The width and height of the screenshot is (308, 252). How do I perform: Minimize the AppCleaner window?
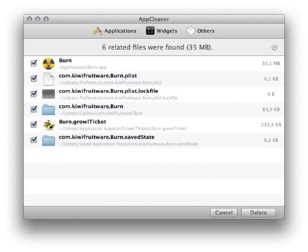[x=38, y=19]
